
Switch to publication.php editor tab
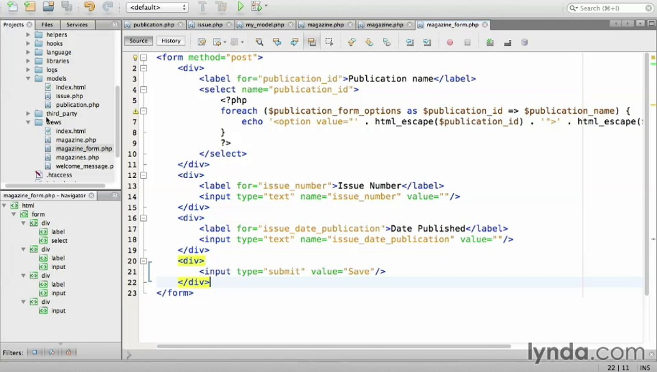click(x=153, y=24)
